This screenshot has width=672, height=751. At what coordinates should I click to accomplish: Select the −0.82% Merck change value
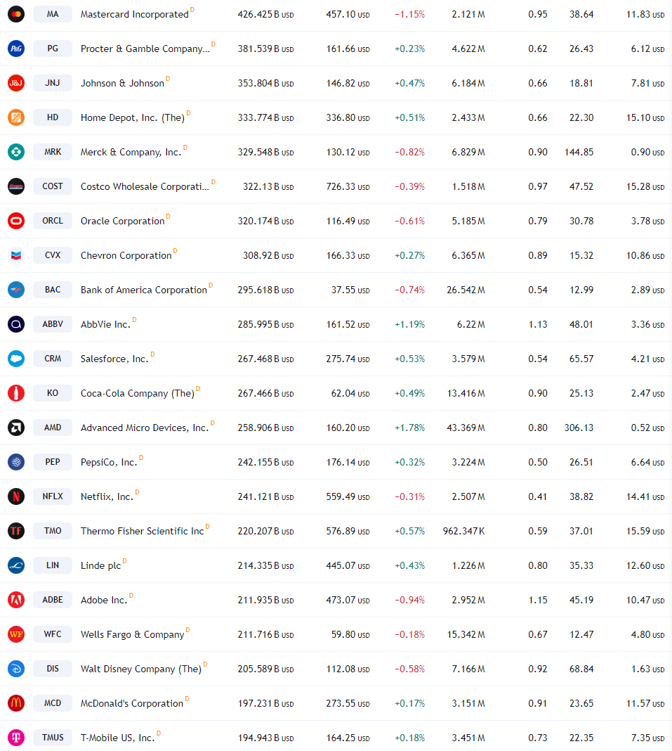coord(409,153)
